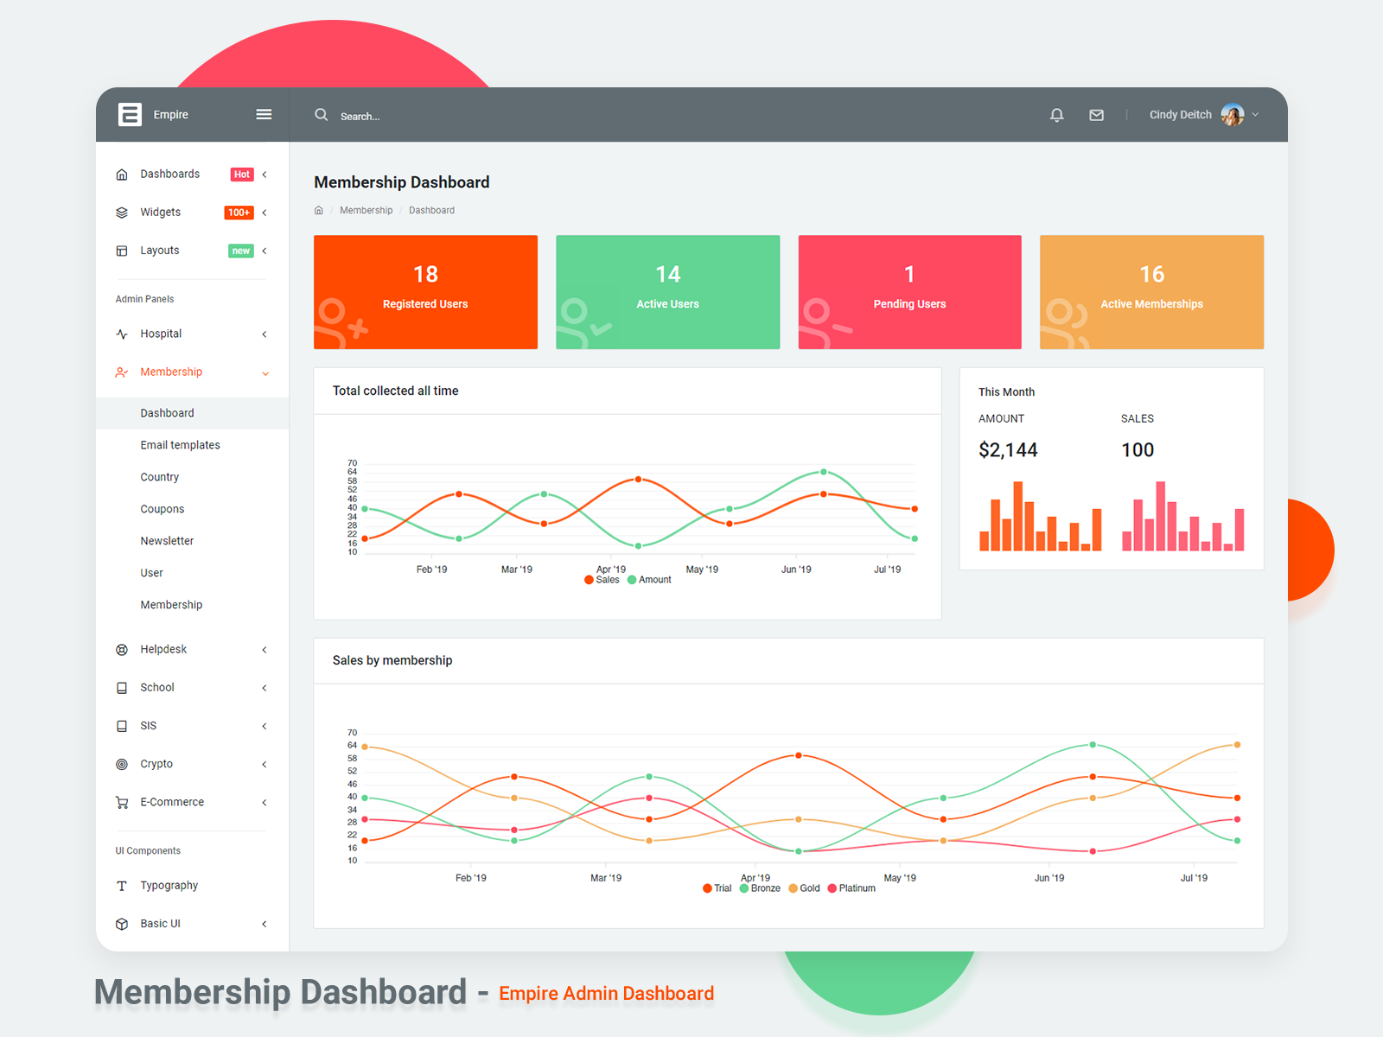
Task: Toggle the Trial legend in Sales by membership
Action: pos(717,887)
